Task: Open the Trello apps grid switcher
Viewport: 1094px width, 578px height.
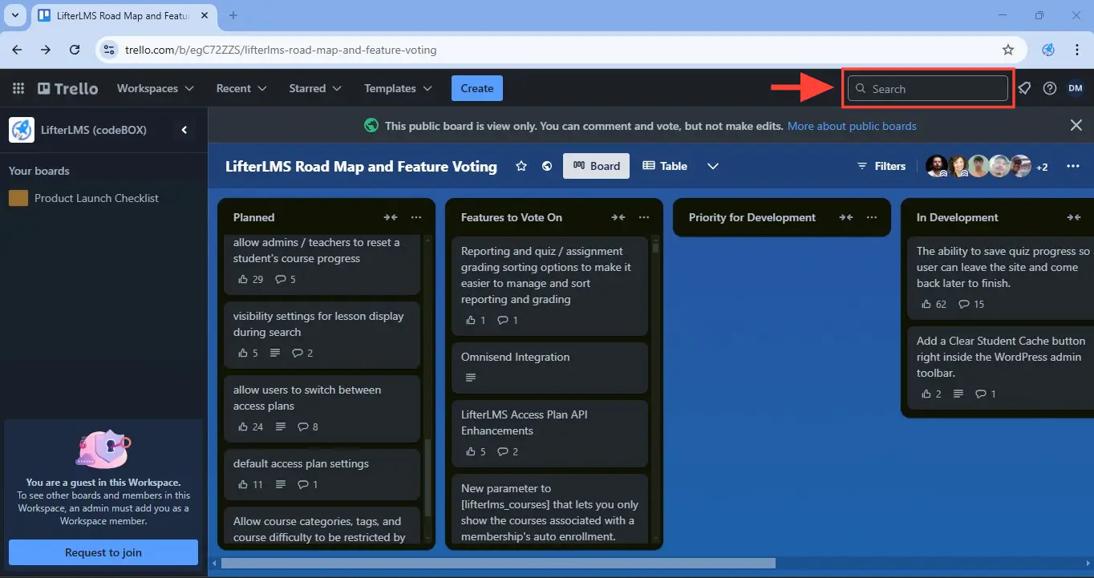Action: point(18,88)
